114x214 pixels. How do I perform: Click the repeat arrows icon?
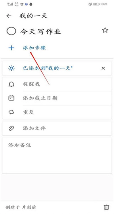coord(11,112)
